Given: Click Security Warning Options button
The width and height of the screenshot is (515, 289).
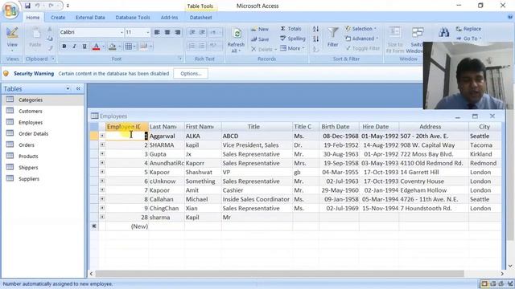Looking at the screenshot, I should click(x=191, y=74).
